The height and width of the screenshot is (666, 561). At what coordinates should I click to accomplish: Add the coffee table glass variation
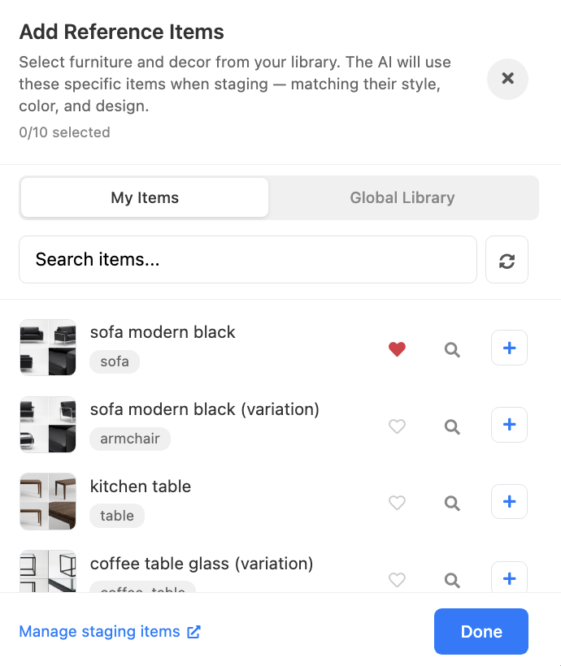tap(509, 577)
